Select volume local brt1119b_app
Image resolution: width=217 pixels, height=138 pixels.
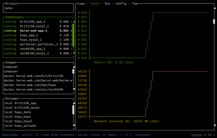tap(20, 103)
